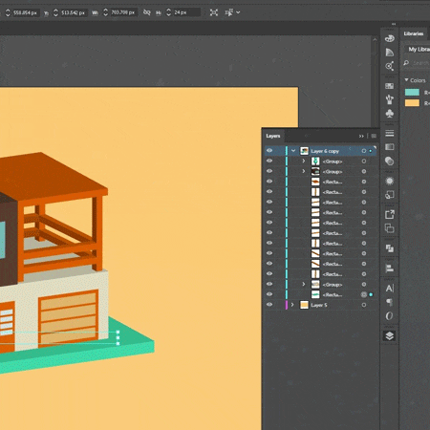This screenshot has height=430, width=430.
Task: Open the Artboards panel icon
Action: click(x=389, y=228)
